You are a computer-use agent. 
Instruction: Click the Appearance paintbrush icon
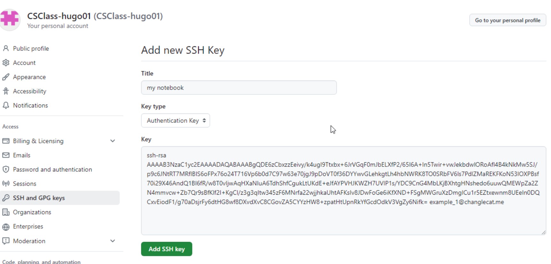[x=6, y=77]
